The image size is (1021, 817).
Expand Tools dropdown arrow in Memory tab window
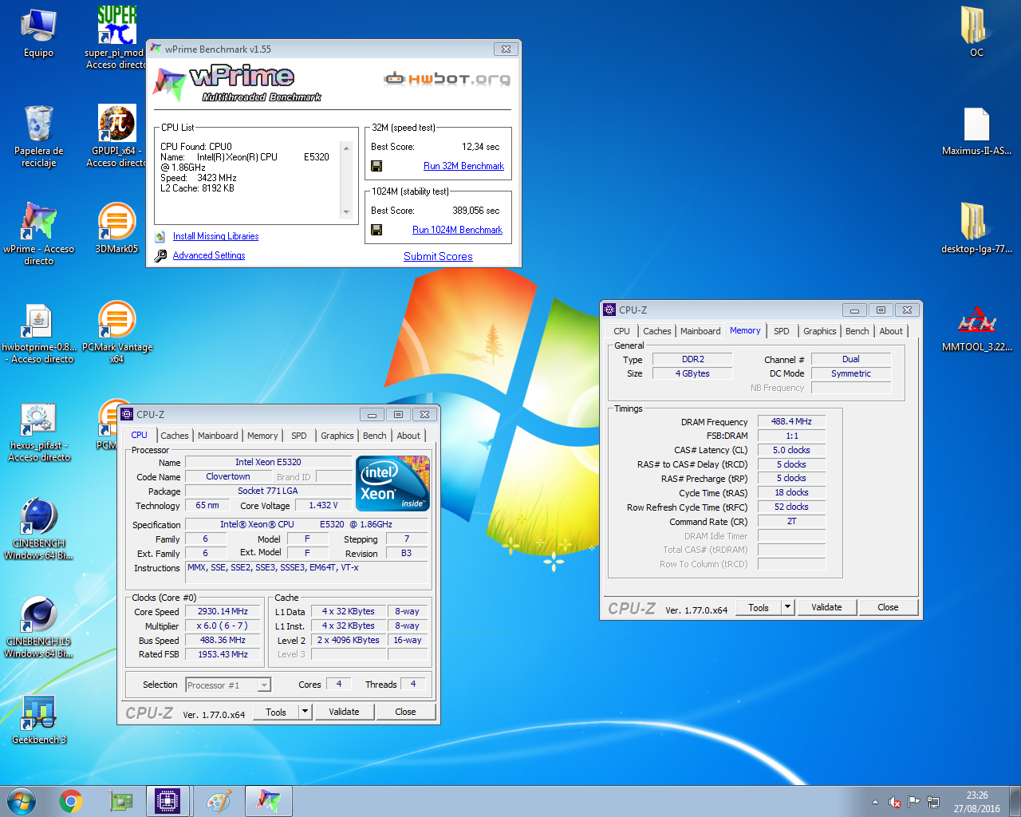coord(787,607)
